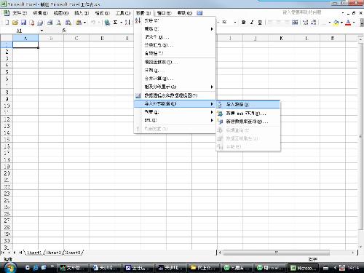This screenshot has height=273, width=364.
Task: Switch to the Sheet3 tab
Action: click(x=73, y=253)
